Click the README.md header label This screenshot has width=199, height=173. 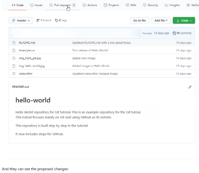click(x=21, y=87)
